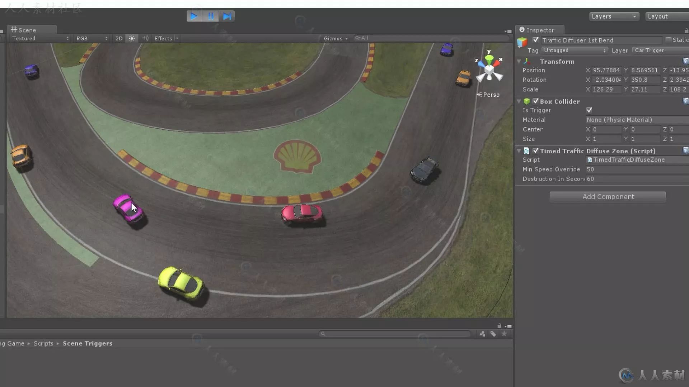689x387 pixels.
Task: Switch to the Inspector tab
Action: point(539,30)
